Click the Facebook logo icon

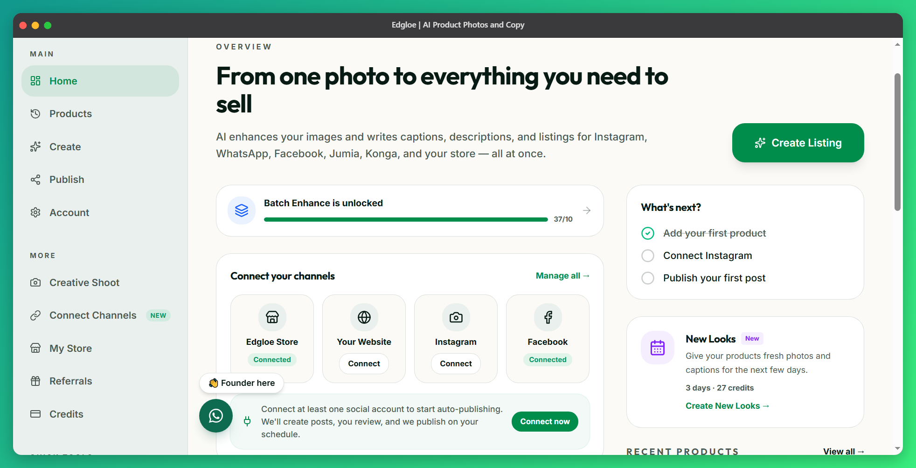tap(548, 317)
